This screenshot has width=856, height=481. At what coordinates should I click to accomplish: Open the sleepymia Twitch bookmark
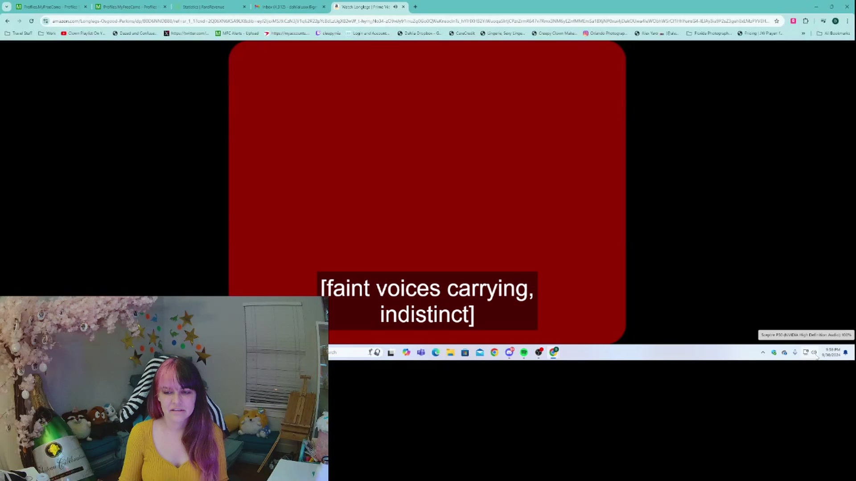[328, 33]
